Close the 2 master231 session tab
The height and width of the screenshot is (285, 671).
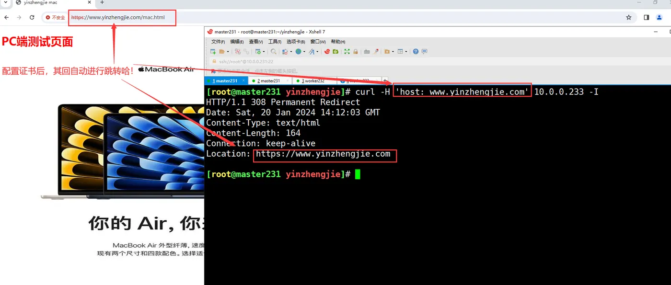[287, 81]
